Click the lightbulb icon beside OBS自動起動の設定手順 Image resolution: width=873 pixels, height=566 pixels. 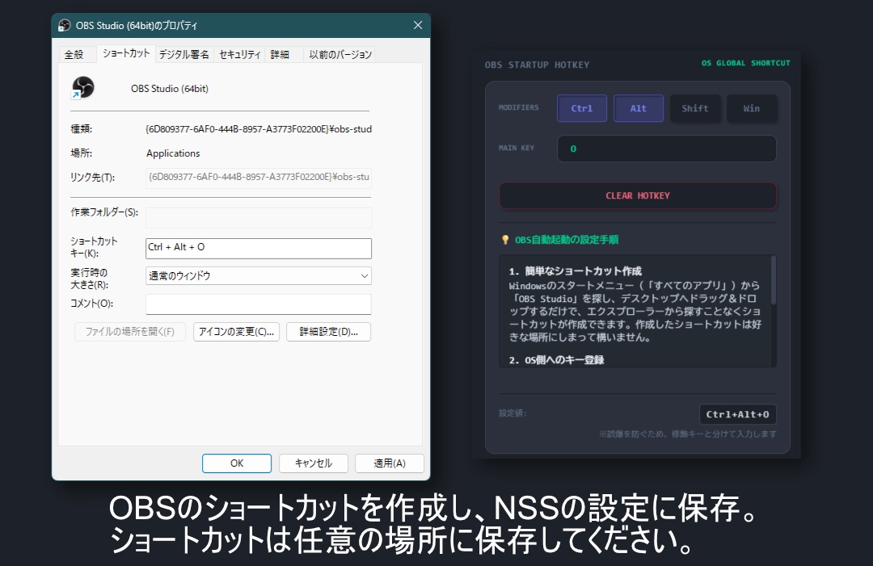(505, 240)
